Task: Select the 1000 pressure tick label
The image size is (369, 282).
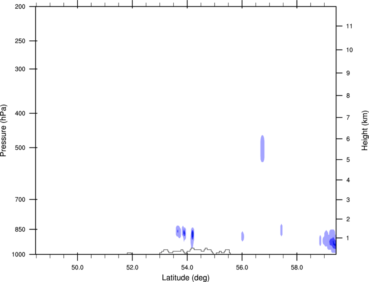Action: (x=19, y=255)
